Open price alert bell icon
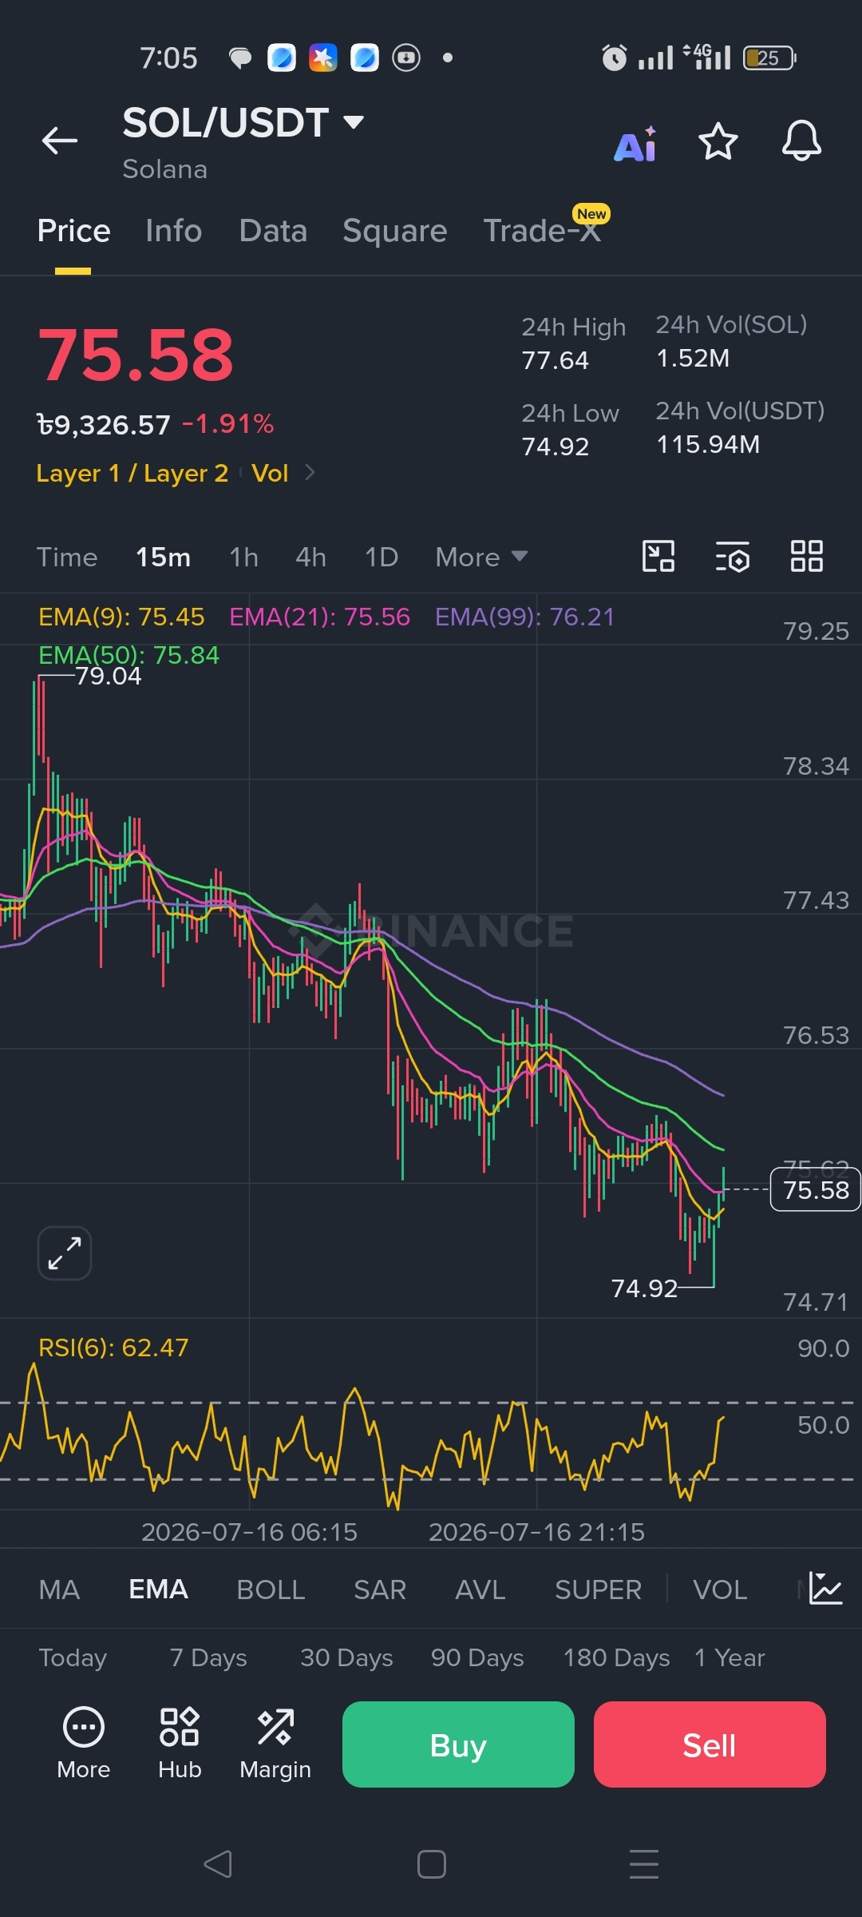This screenshot has height=1917, width=862. (801, 141)
